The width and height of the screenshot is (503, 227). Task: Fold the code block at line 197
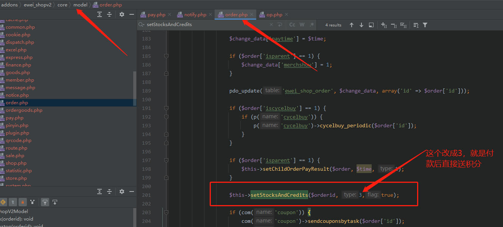click(x=166, y=160)
